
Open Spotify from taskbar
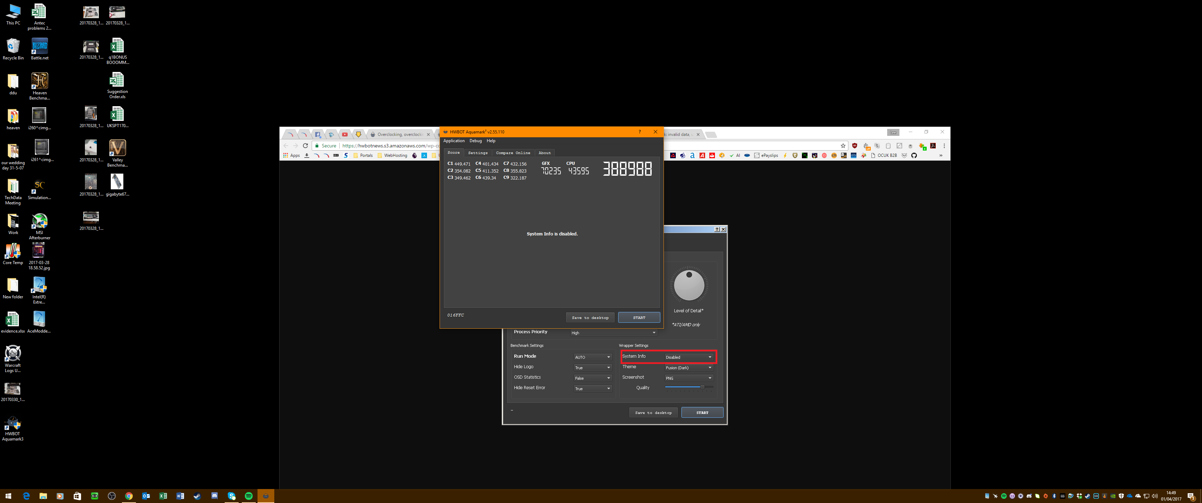(x=249, y=496)
